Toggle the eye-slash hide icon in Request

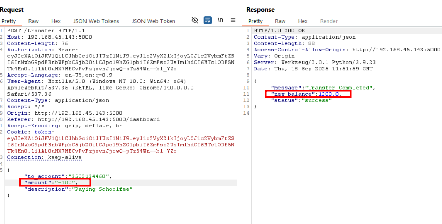[195, 20]
